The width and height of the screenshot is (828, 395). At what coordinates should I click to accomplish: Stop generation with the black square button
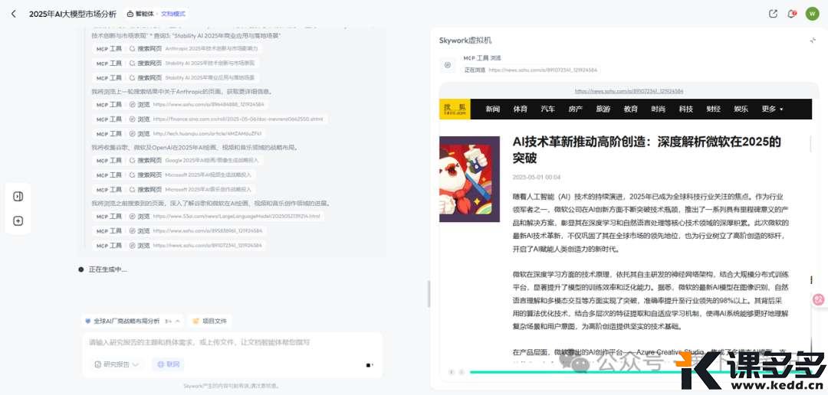(369, 365)
